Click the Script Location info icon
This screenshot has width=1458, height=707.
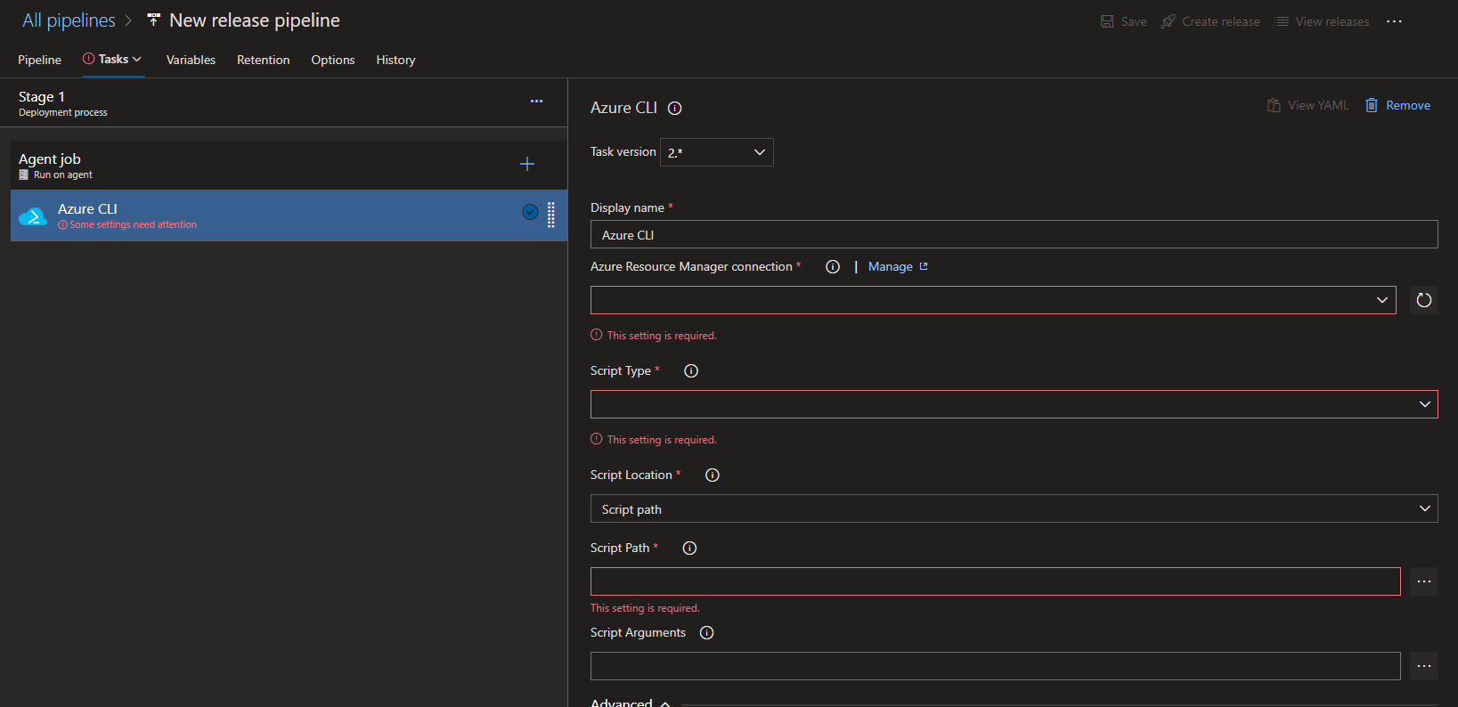pyautogui.click(x=713, y=475)
